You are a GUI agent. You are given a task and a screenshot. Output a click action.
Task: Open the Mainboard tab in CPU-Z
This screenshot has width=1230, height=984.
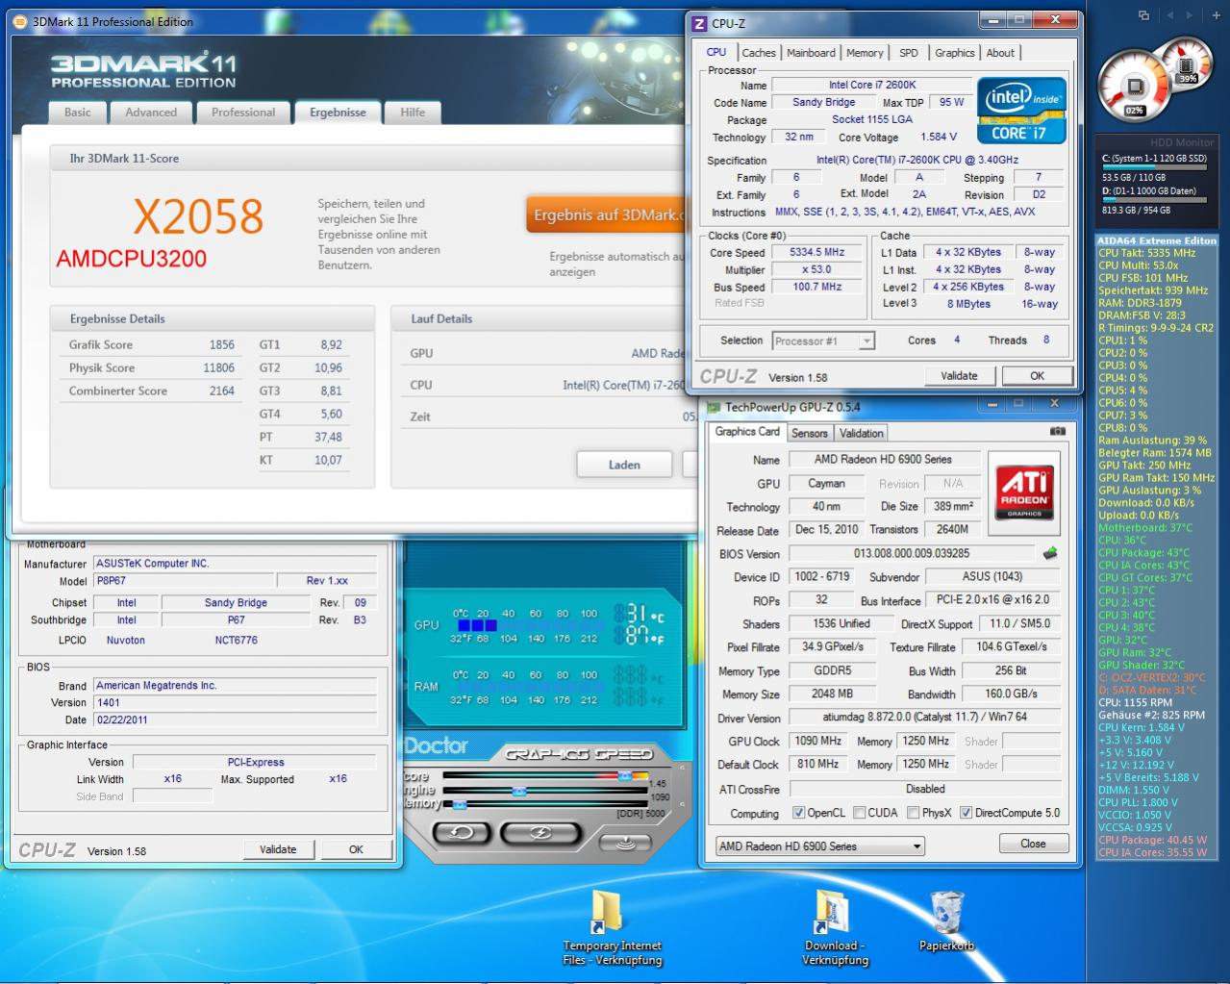[x=812, y=53]
